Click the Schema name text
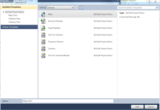 [52, 49]
